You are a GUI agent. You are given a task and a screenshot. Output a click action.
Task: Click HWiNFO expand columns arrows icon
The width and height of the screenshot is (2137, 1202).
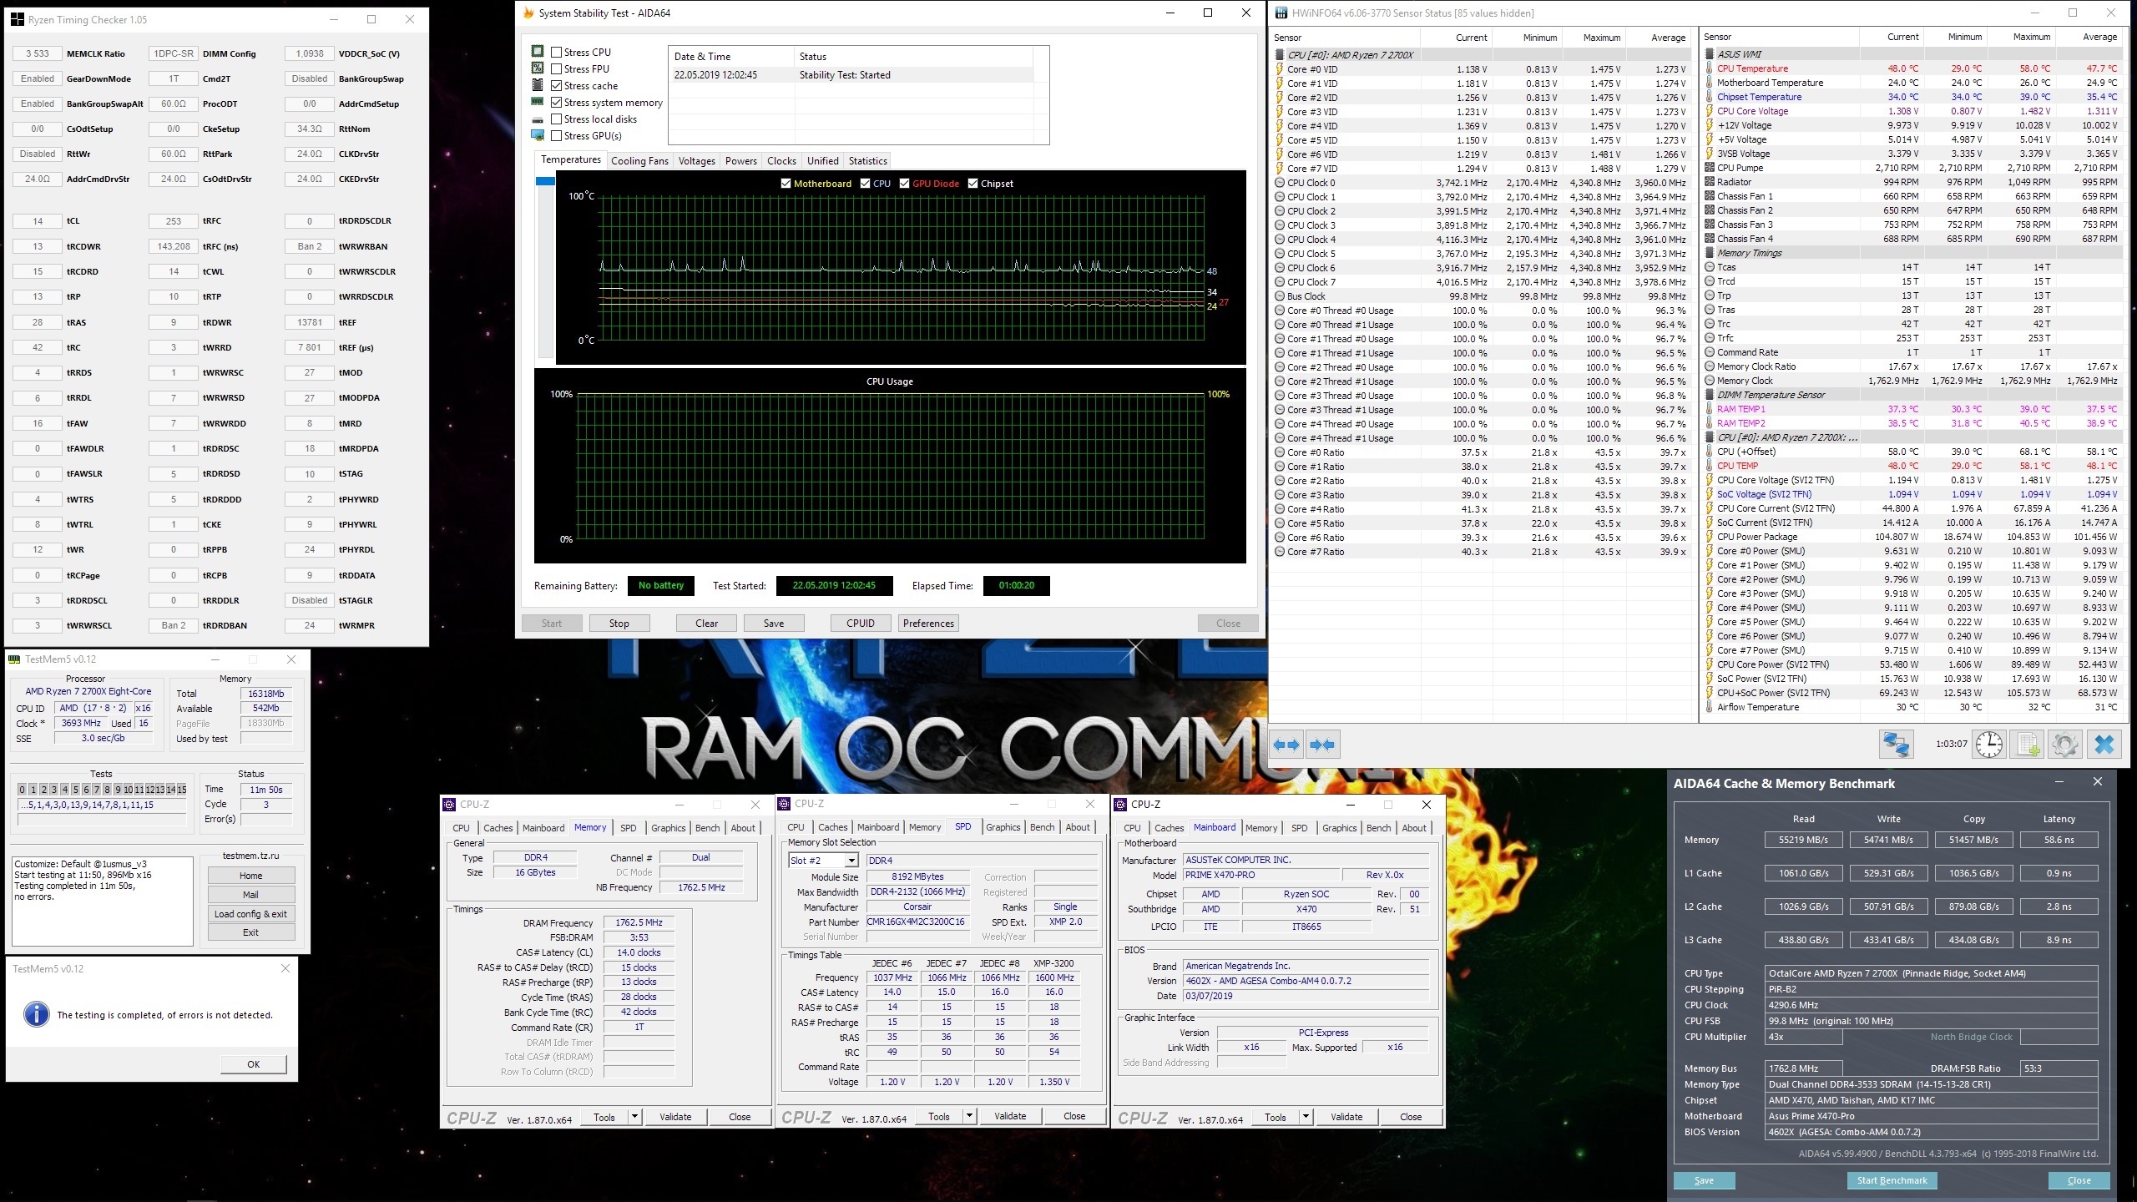1286,745
